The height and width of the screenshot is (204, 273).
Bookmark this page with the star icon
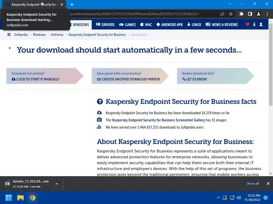(231, 14)
